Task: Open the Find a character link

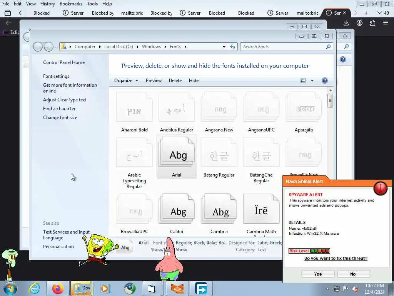Action: [x=59, y=108]
